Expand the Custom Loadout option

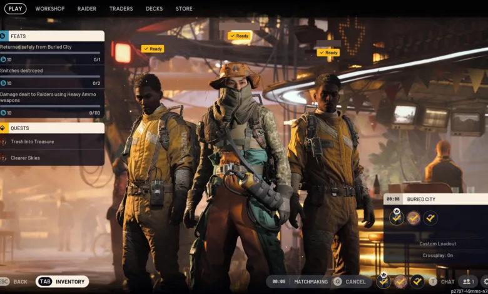coord(438,243)
